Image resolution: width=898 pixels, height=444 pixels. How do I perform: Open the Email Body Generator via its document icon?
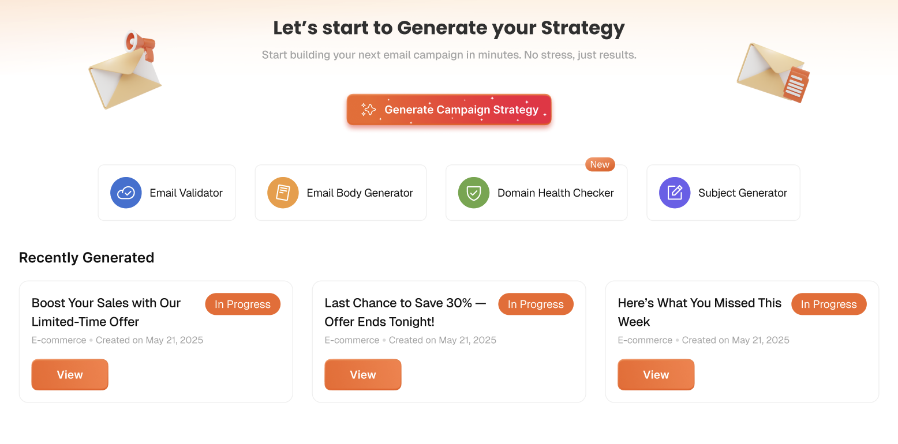click(x=283, y=193)
